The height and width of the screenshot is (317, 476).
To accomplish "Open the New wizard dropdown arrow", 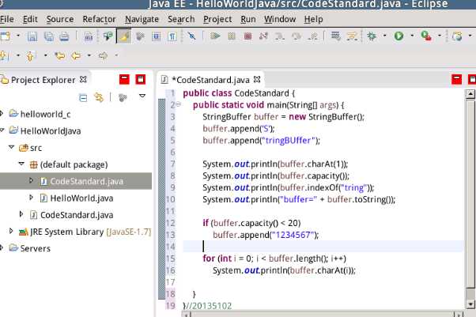I will [x=18, y=36].
